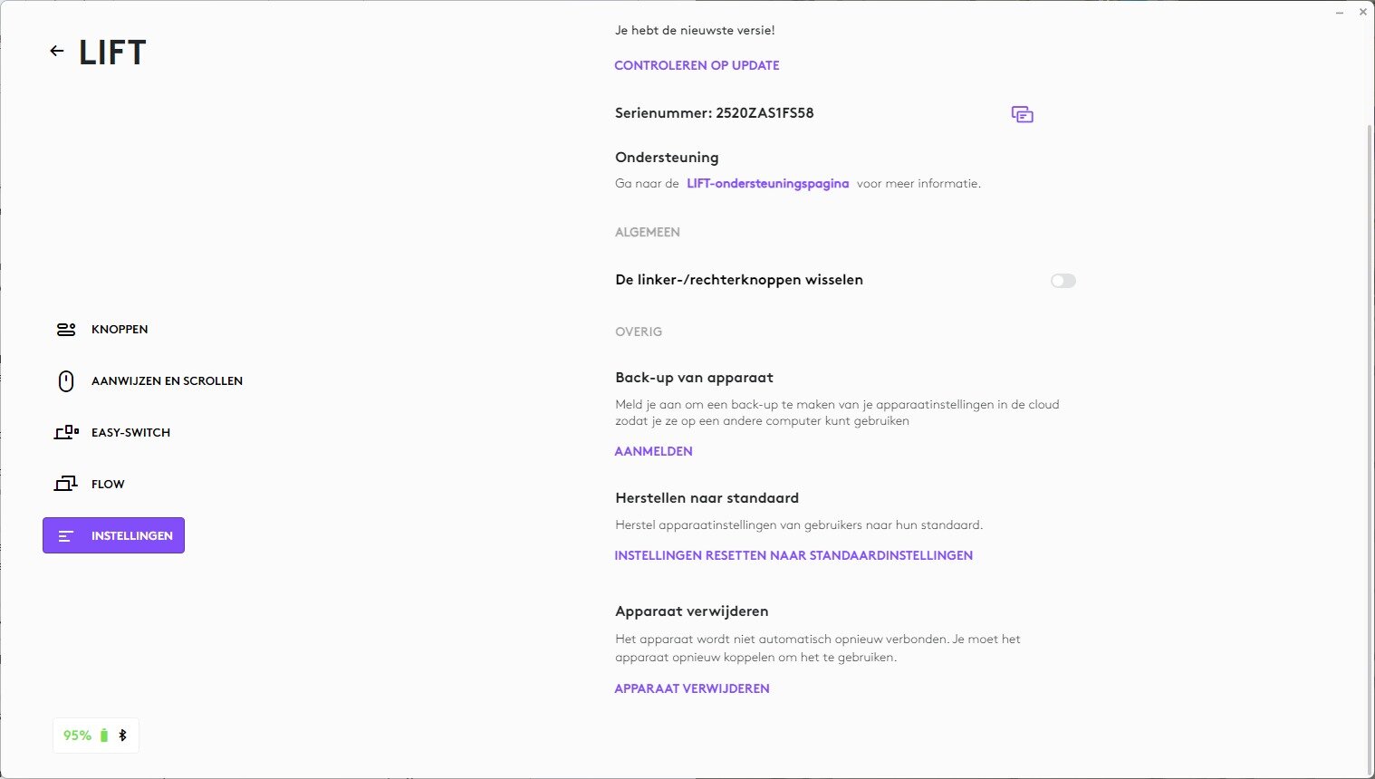This screenshot has height=779, width=1375.
Task: Click APPARAAT VERWIJDEREN
Action: [692, 688]
